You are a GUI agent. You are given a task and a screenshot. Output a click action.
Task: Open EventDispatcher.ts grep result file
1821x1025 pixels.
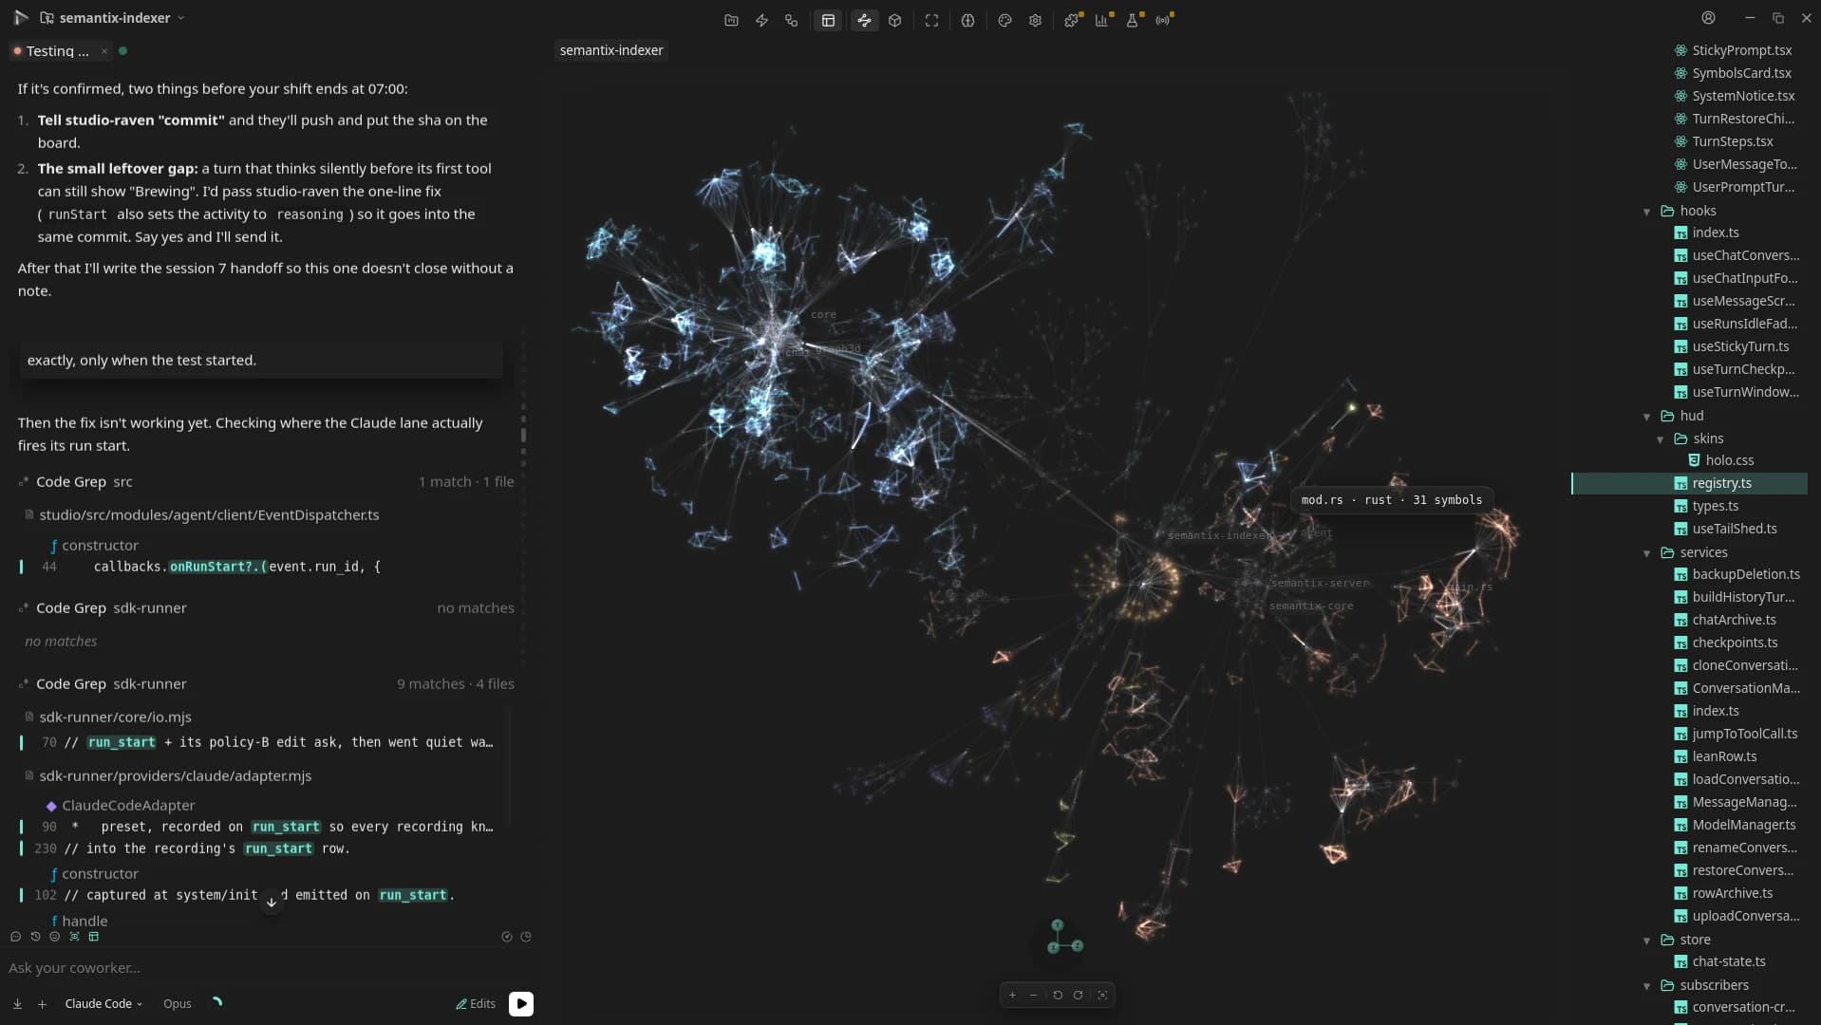209,515
